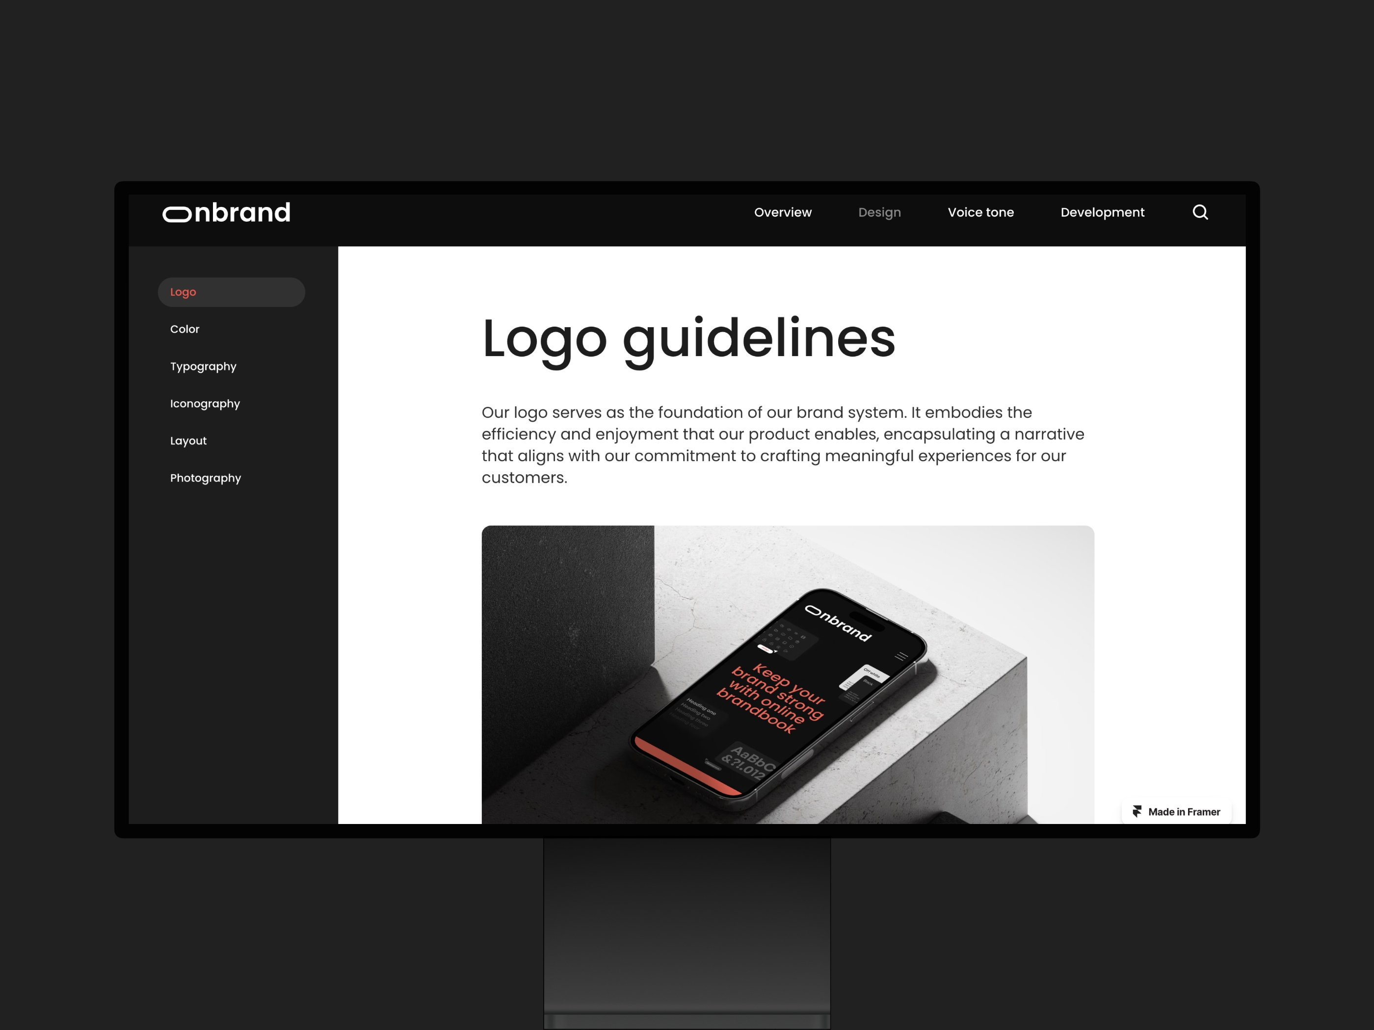
Task: Click the Photography sidebar navigation item
Action: pyautogui.click(x=206, y=477)
